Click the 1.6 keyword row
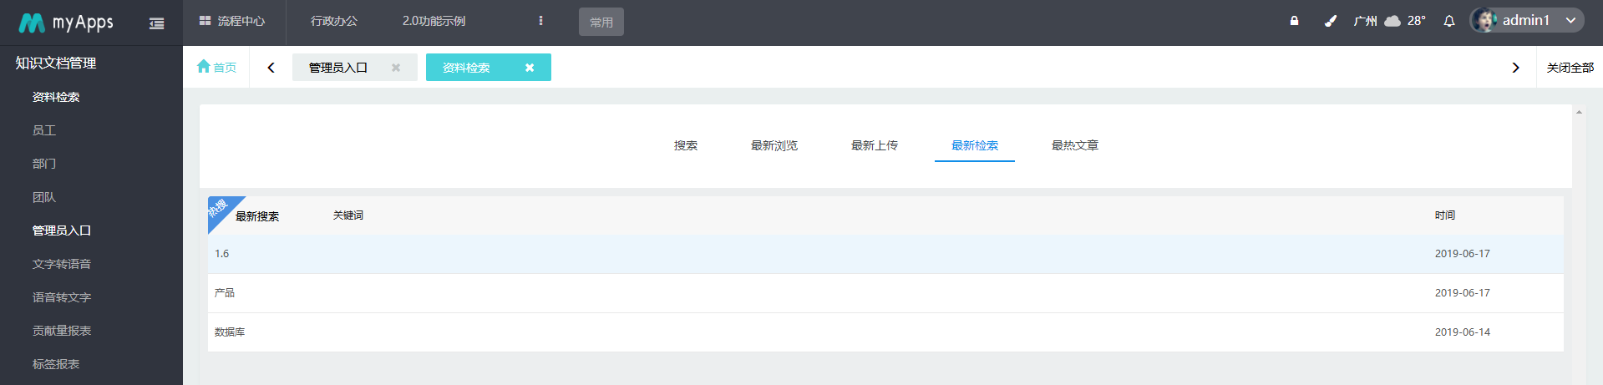 point(885,254)
